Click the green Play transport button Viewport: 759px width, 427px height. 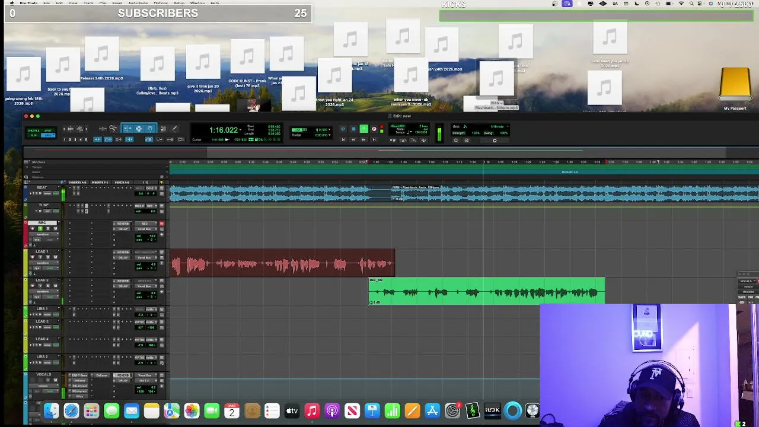tap(364, 129)
